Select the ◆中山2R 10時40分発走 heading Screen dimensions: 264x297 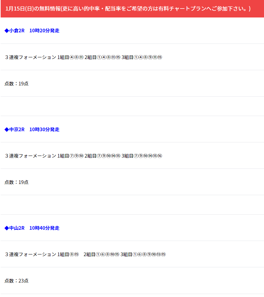click(32, 228)
